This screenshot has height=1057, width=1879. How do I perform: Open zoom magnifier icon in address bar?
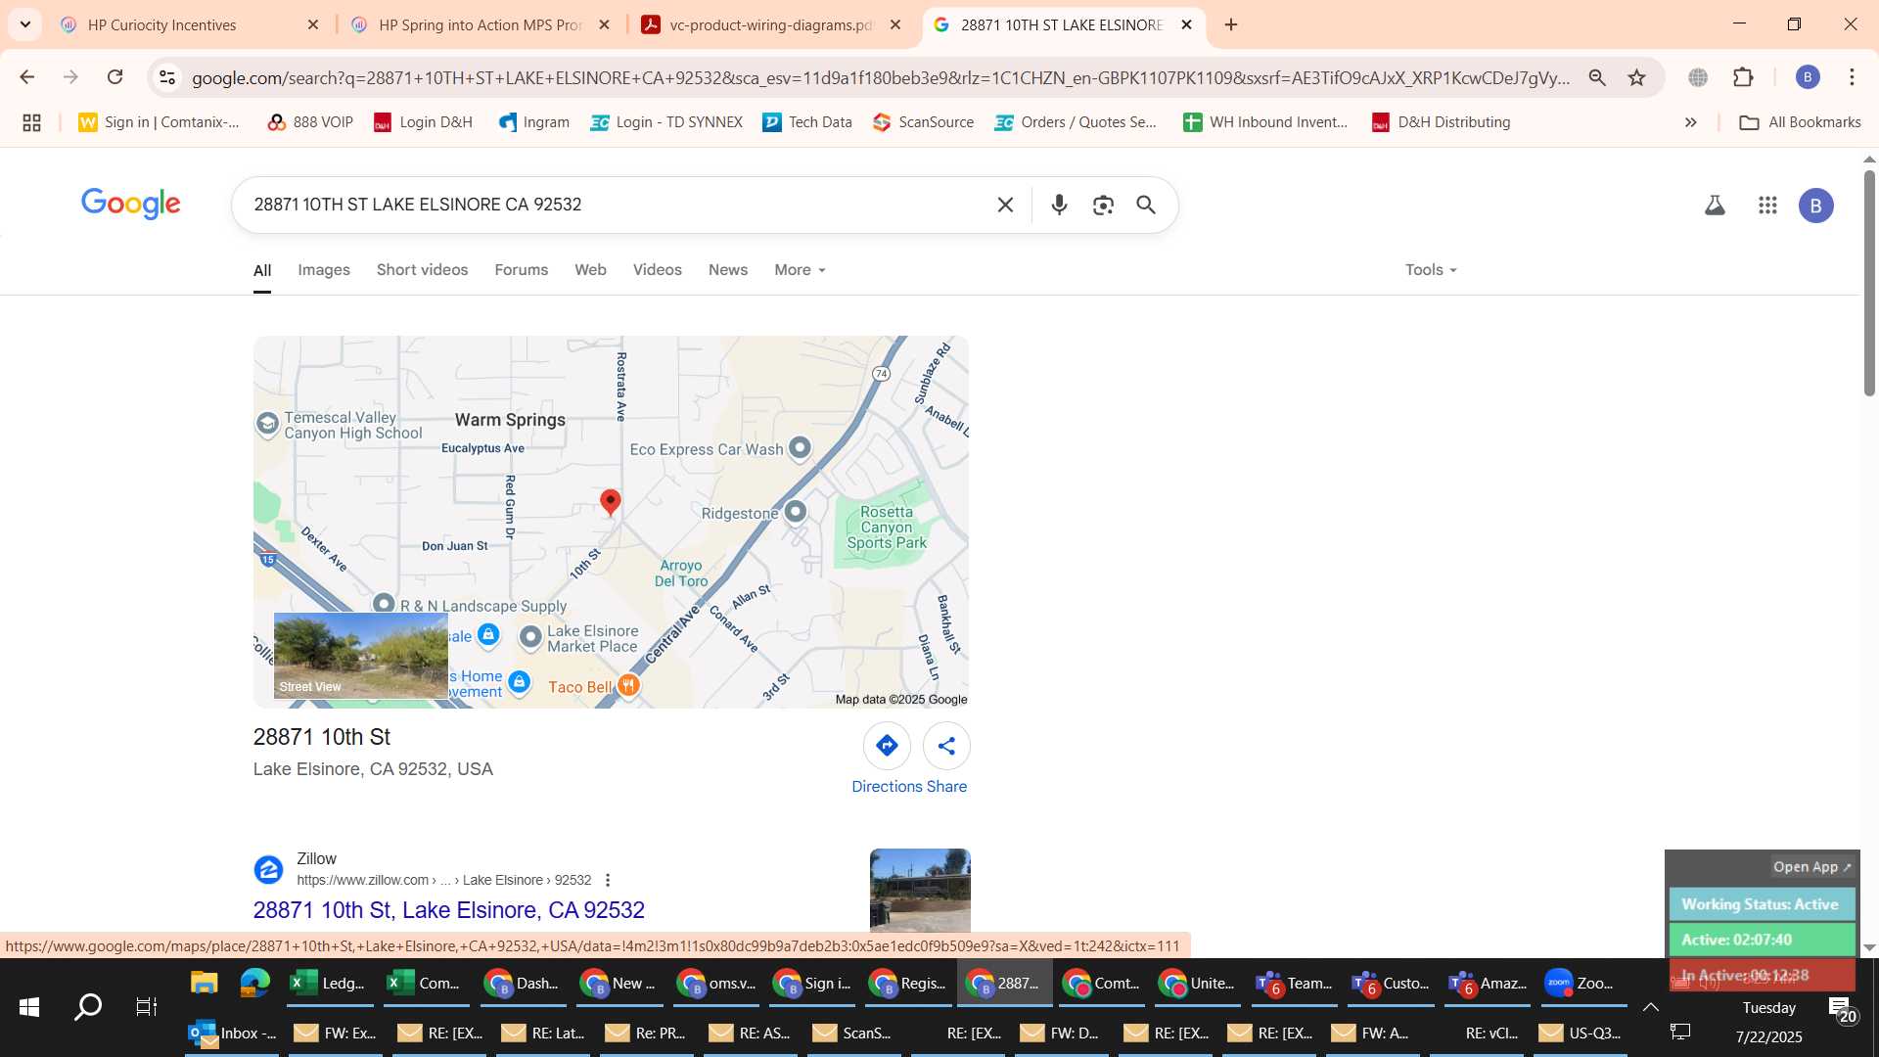coord(1597,77)
